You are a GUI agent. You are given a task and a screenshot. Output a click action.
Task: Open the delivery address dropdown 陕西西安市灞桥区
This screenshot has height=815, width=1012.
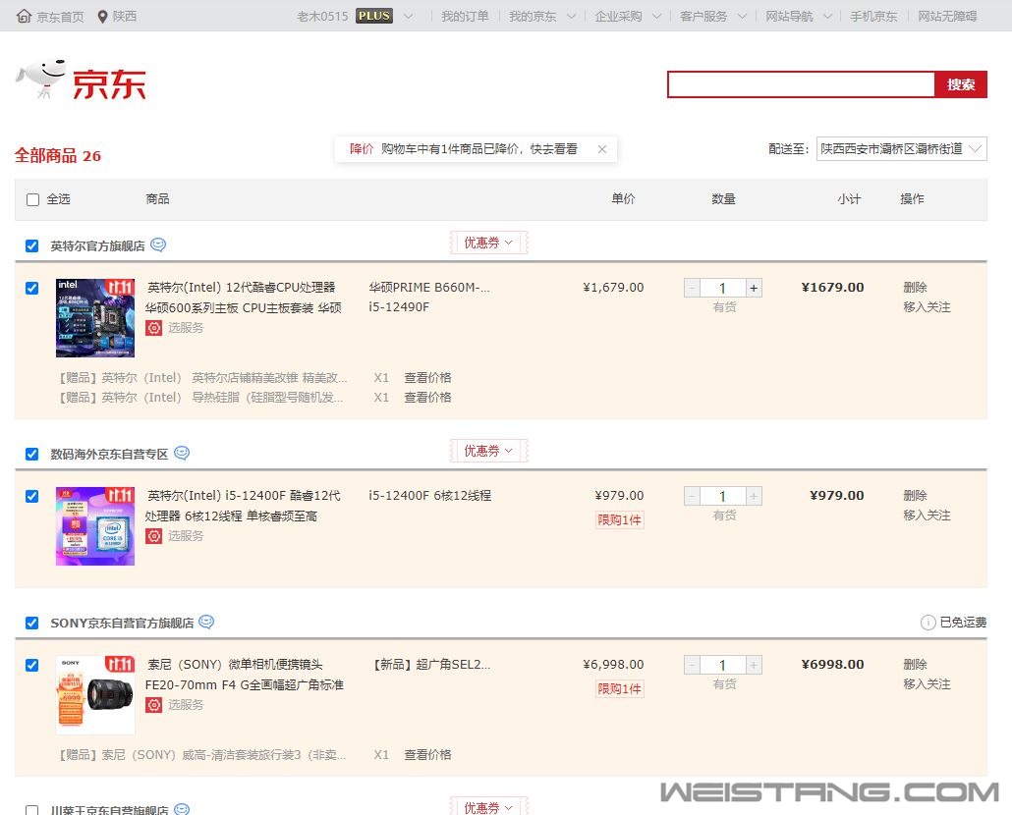(x=901, y=149)
